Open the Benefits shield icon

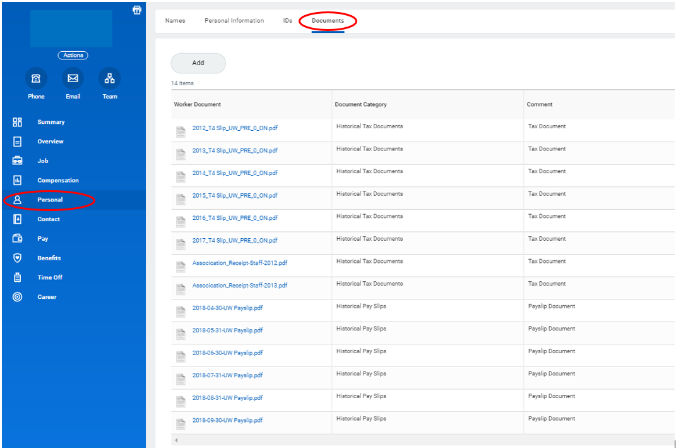(x=18, y=258)
